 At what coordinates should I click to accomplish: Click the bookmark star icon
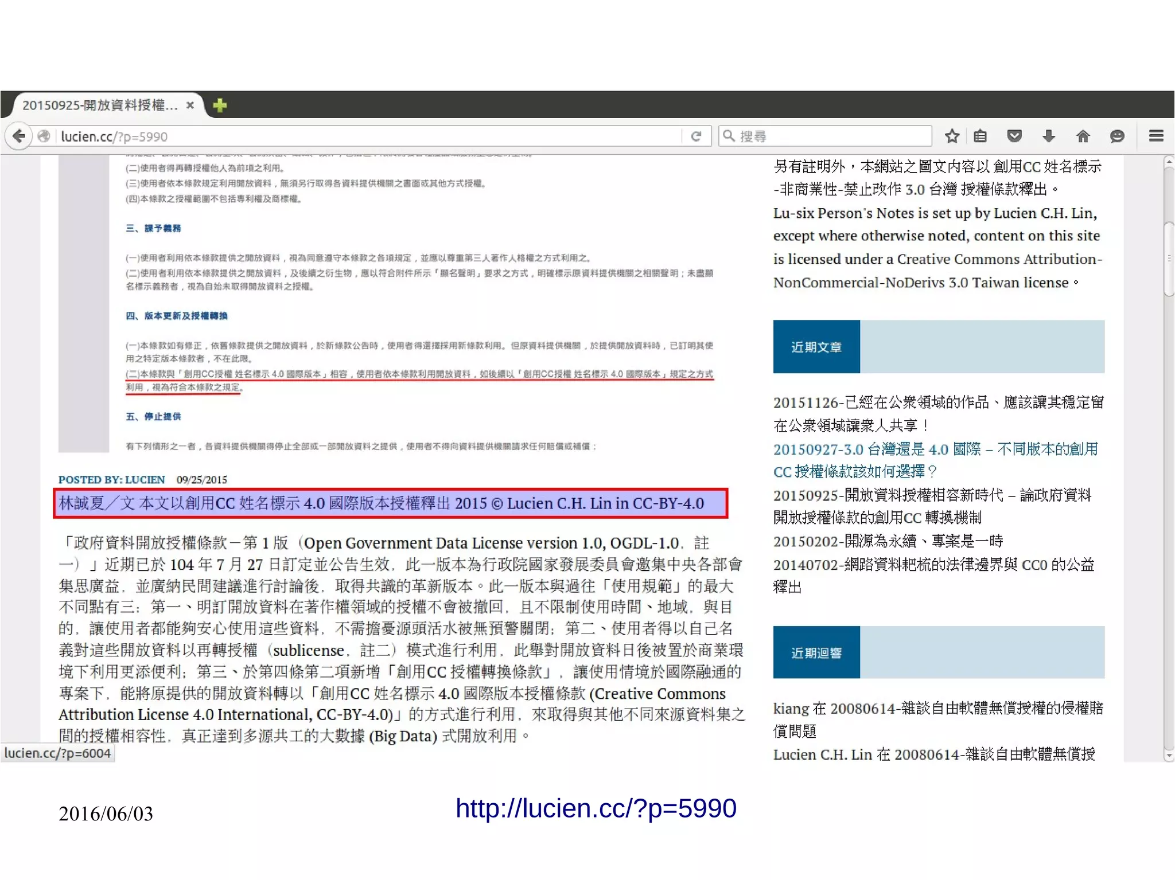tap(952, 136)
